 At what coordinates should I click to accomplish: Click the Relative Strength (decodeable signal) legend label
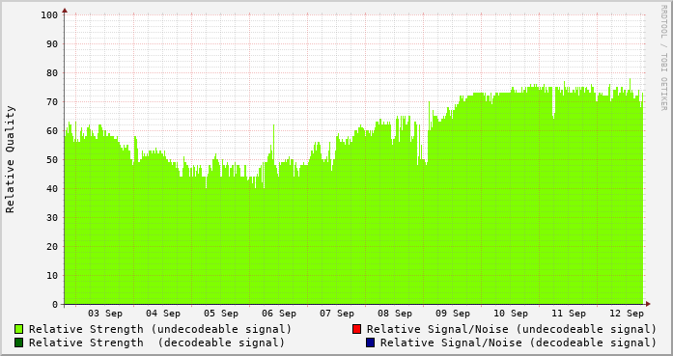tap(156, 342)
